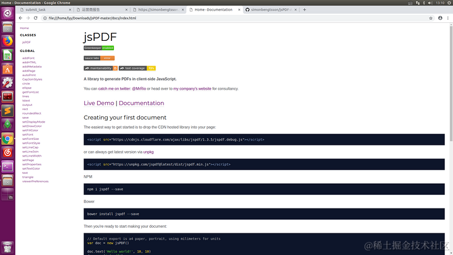Switch to the simonbengtsson/jsPDF GitHub tab

tap(270, 9)
